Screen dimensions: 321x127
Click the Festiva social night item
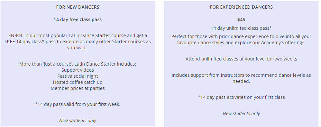point(78,76)
